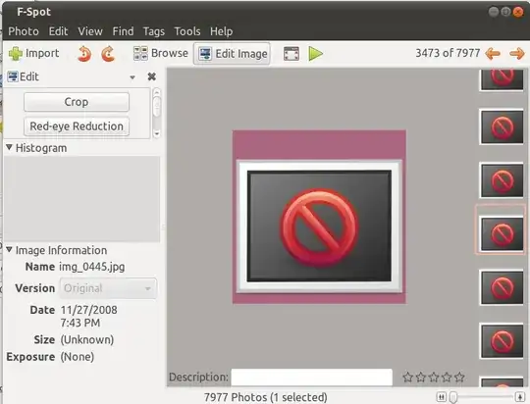
Task: Click the main photo preview image
Action: [x=319, y=217]
